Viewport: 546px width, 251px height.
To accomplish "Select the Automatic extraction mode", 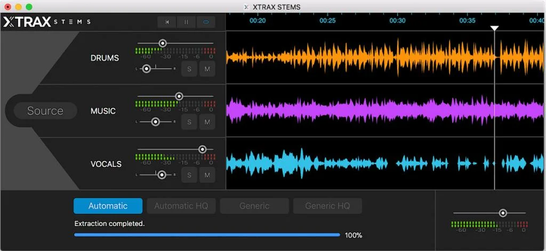I will point(108,206).
